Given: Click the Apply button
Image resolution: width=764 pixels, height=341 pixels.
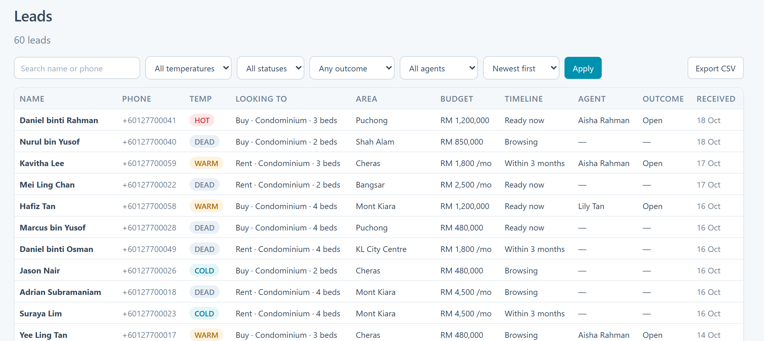Looking at the screenshot, I should tap(583, 68).
